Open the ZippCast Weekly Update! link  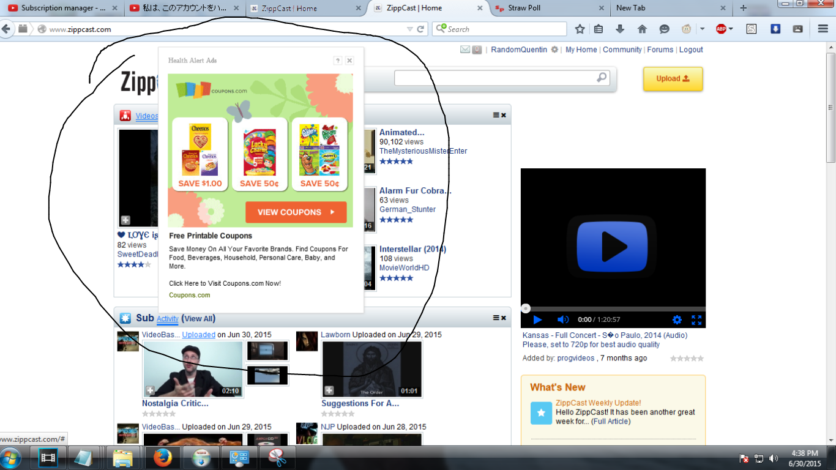pyautogui.click(x=599, y=403)
